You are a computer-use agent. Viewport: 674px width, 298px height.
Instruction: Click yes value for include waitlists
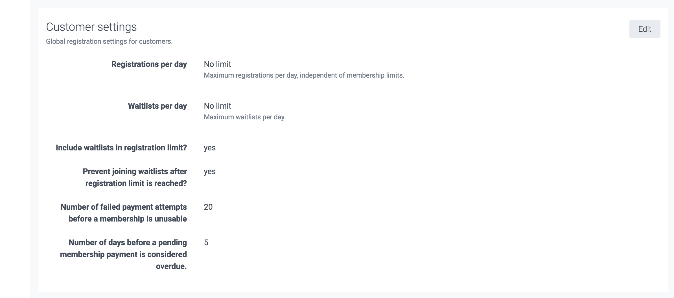pos(209,148)
